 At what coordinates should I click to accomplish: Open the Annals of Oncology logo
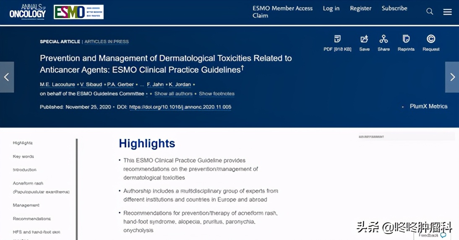[x=28, y=12]
